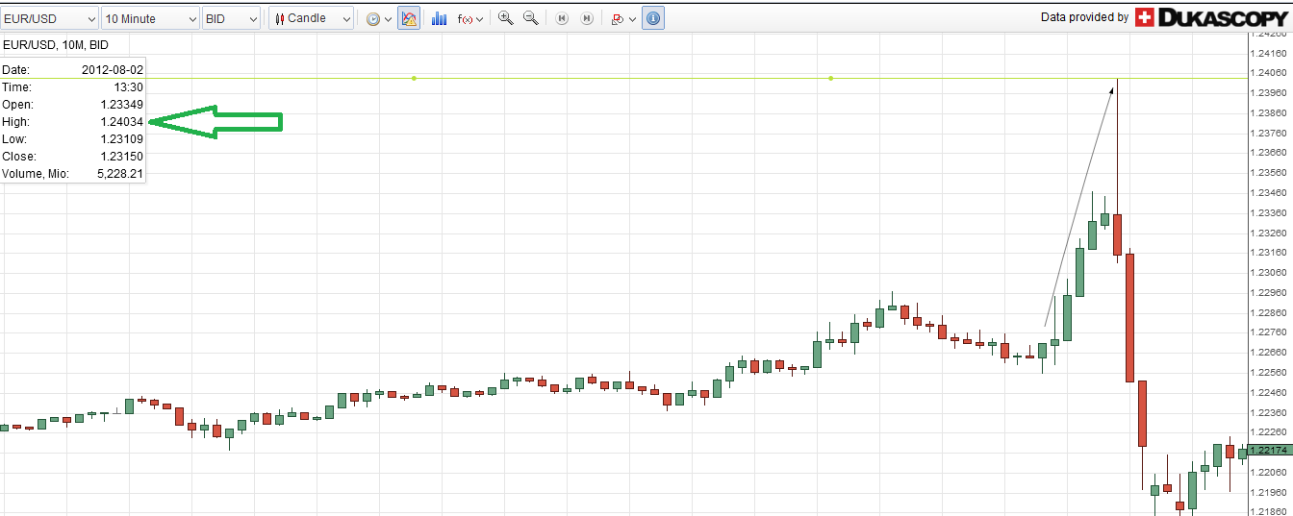Viewport: 1293px width, 516px height.
Task: Click the drawing shapes tool icon
Action: pos(618,18)
